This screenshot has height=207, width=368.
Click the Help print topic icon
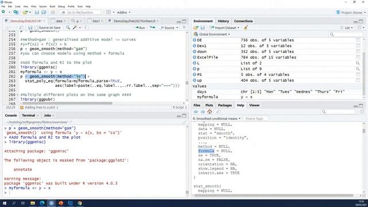tap(218, 112)
